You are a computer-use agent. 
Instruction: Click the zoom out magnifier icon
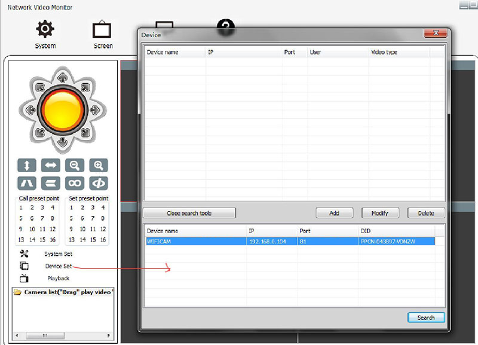[75, 166]
